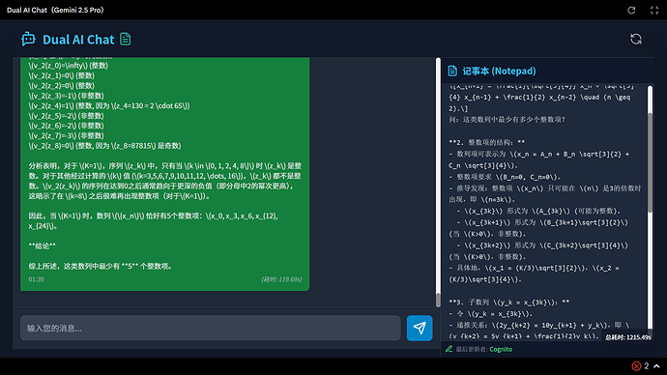Click the notepad line starting 问：这类数列

pyautogui.click(x=507, y=120)
